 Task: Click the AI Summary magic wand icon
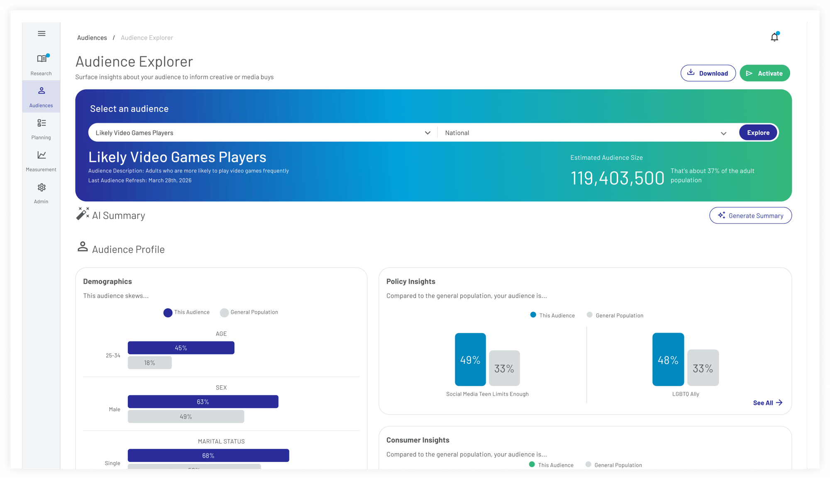83,214
